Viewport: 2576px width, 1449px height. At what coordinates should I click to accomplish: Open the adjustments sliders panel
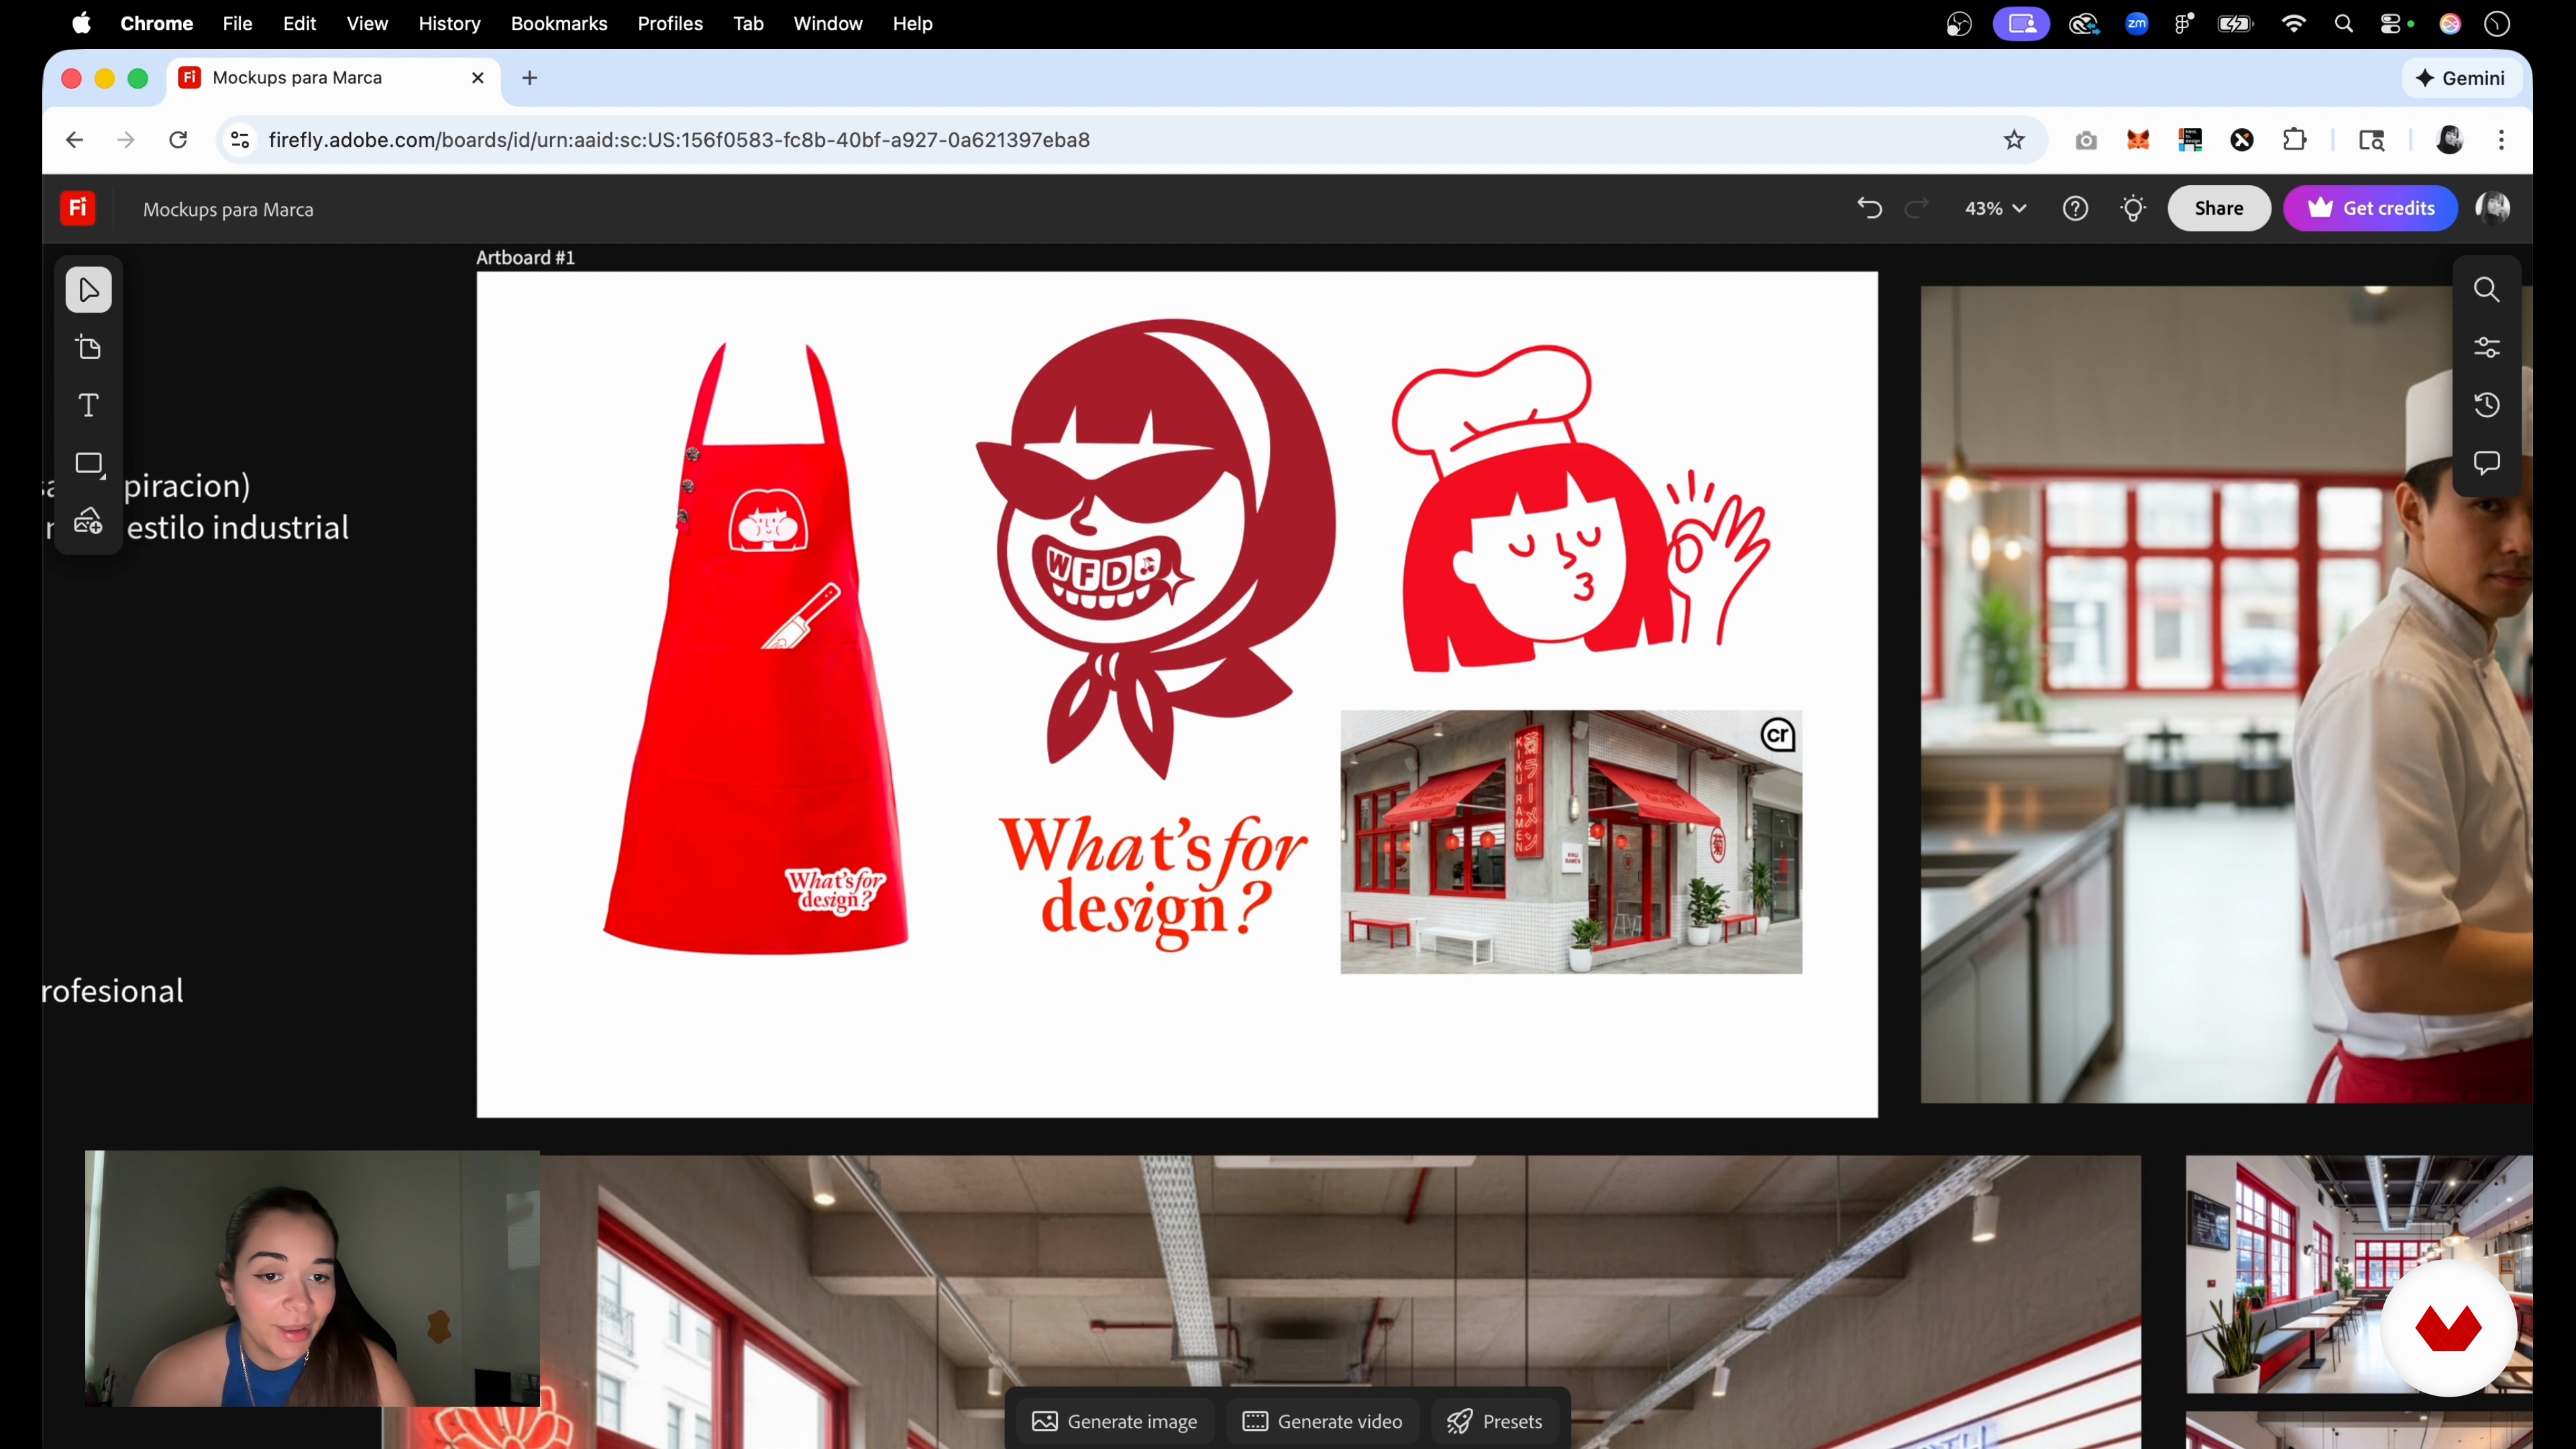tap(2486, 348)
